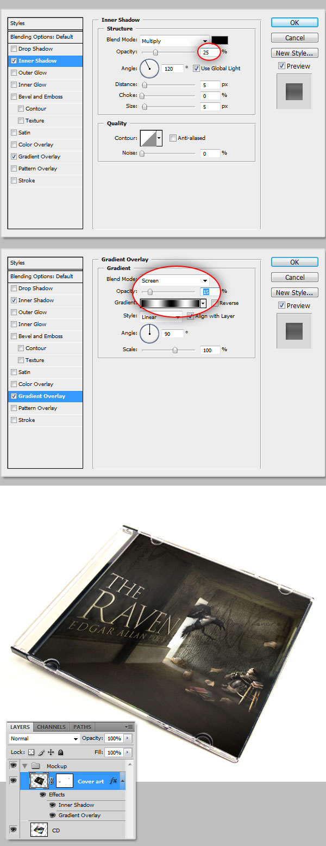Enable the Anti-aliased checkbox
The image size is (326, 846).
pyautogui.click(x=173, y=138)
